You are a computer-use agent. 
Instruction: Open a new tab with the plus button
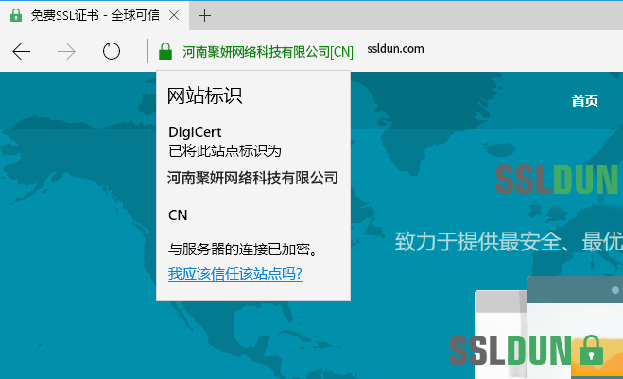pyautogui.click(x=205, y=15)
